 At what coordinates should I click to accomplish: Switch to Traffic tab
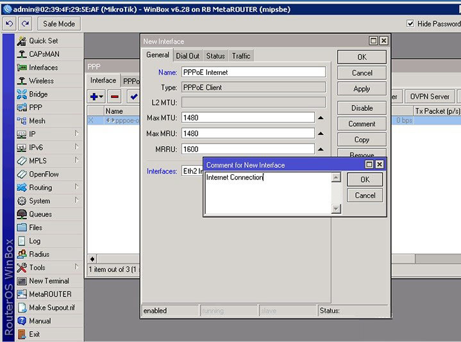241,56
